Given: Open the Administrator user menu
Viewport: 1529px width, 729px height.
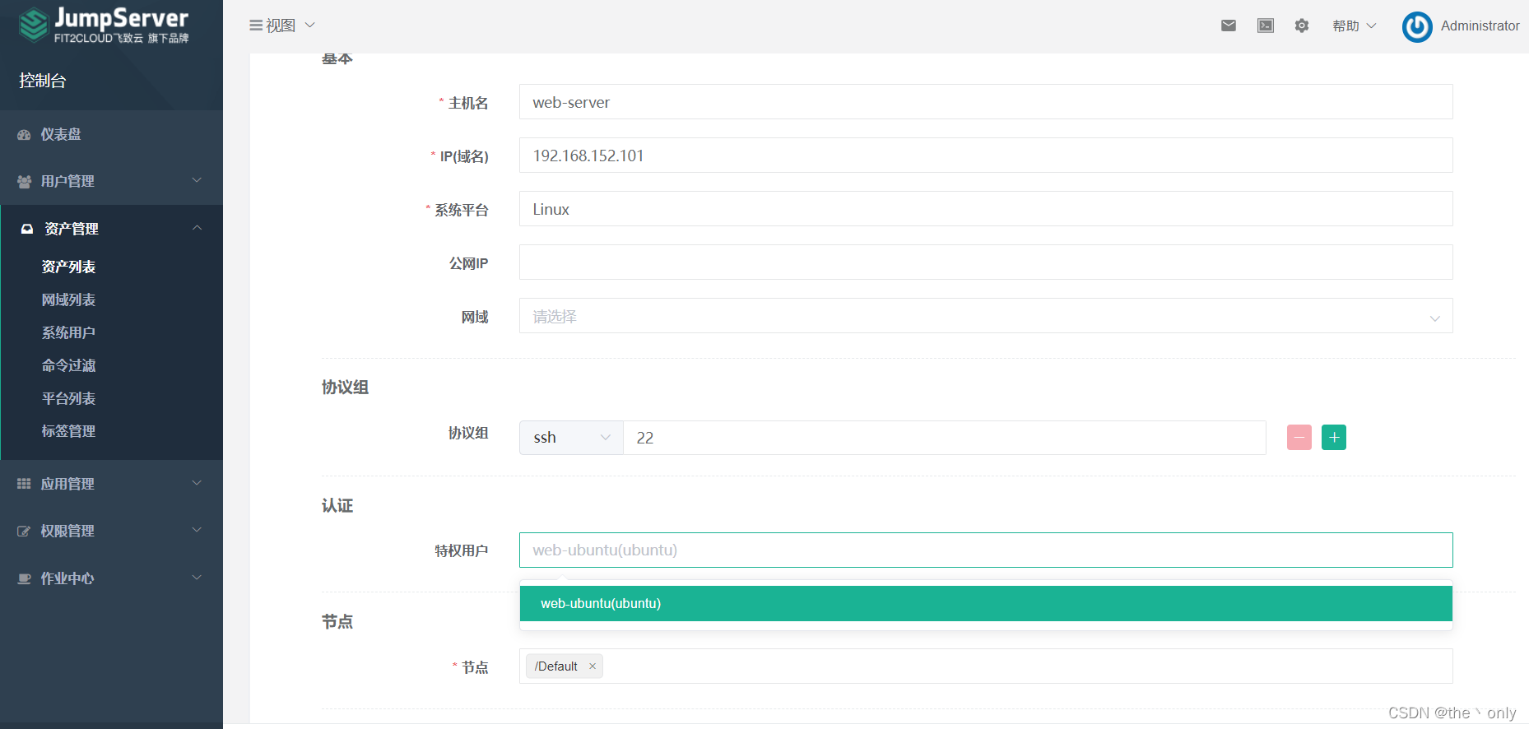Looking at the screenshot, I should [x=1480, y=26].
